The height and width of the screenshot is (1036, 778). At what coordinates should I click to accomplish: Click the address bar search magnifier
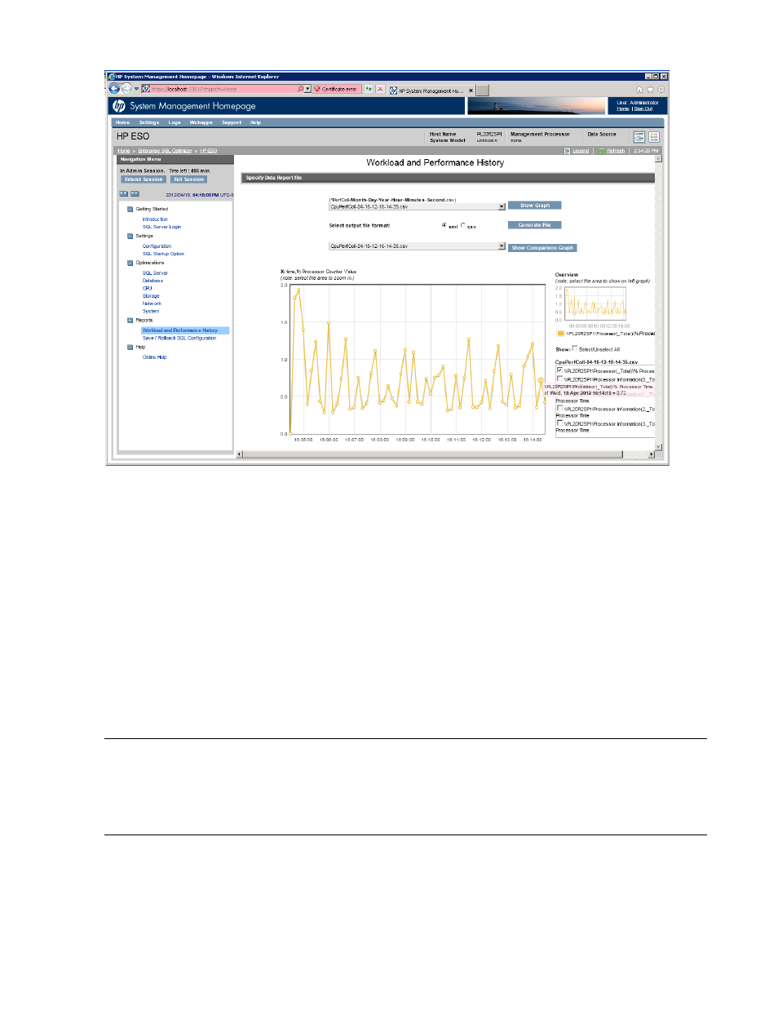300,89
